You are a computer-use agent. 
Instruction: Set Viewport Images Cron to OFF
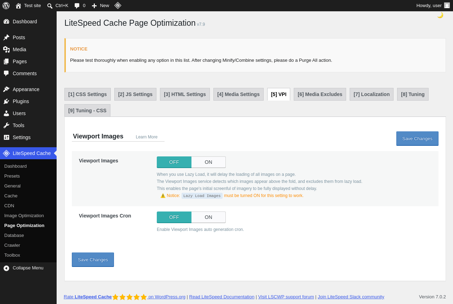[x=174, y=217]
